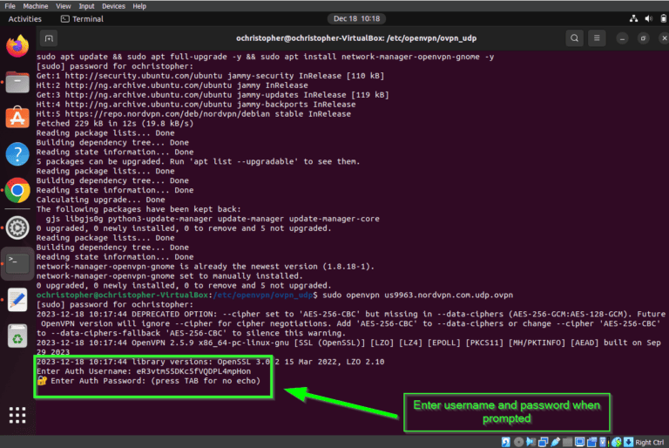
Task: Click the security.ubuntu.com jammy-security URL line
Action: pyautogui.click(x=210, y=76)
